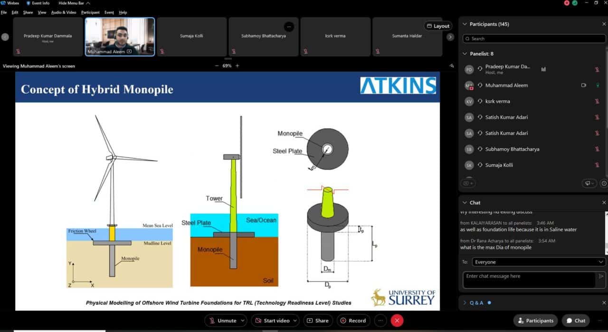
Task: Toggle ksrk verma's microphone in participants list
Action: point(597,101)
